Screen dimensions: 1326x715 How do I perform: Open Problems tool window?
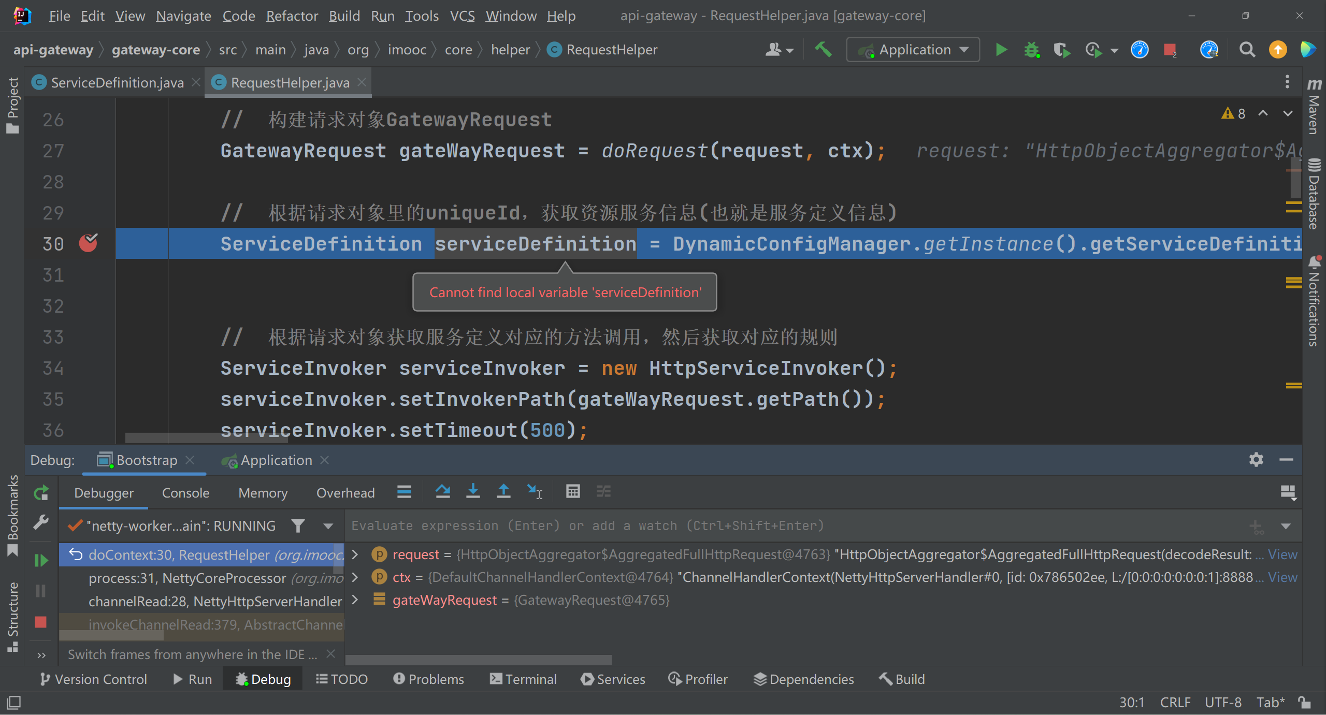pos(428,679)
